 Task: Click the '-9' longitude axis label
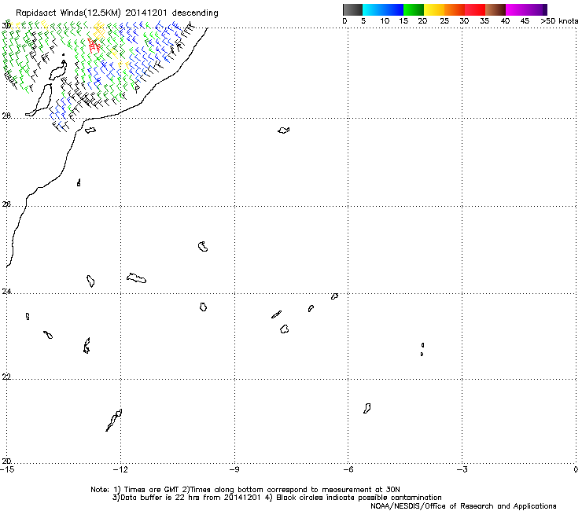coord(234,469)
